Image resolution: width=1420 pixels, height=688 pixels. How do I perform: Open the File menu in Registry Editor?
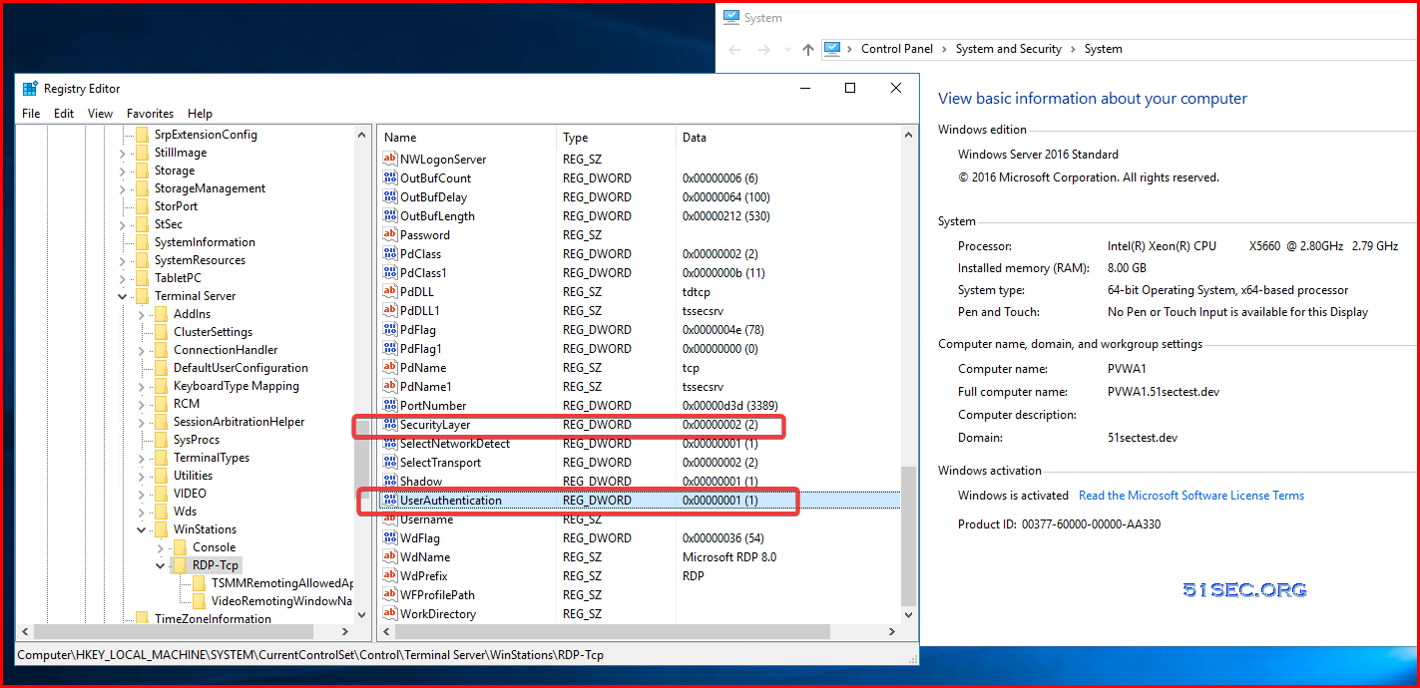[x=31, y=114]
